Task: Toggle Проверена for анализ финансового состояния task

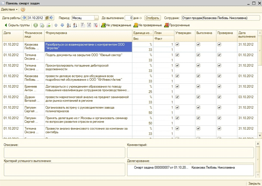Action: click(219, 128)
